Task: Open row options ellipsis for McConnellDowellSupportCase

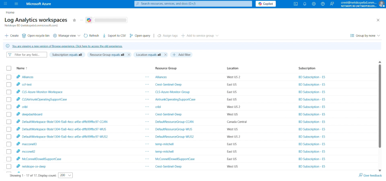Action: (147, 159)
